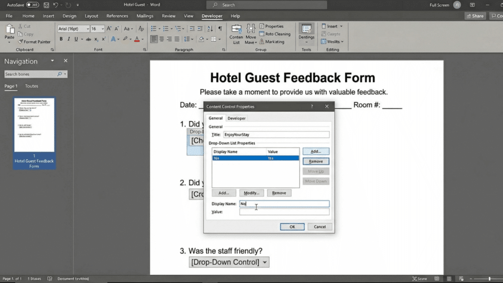The height and width of the screenshot is (283, 503).
Task: Click inside the Value input field
Action: coord(284,212)
